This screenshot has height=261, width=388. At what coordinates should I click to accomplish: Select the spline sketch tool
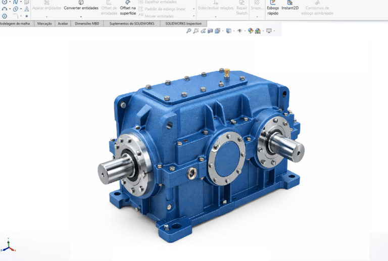(15, 2)
